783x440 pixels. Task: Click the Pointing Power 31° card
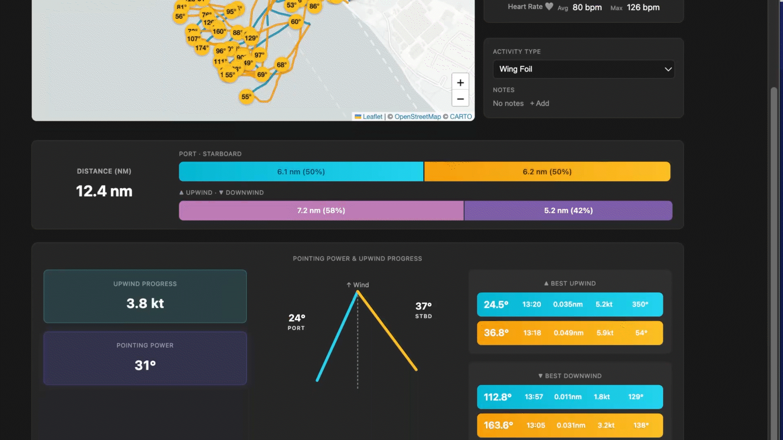145,358
